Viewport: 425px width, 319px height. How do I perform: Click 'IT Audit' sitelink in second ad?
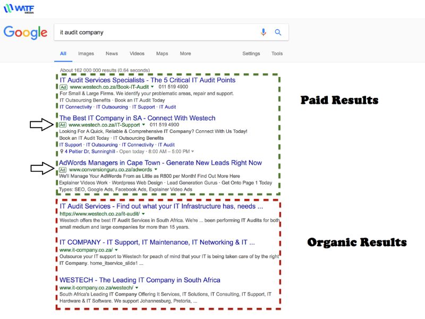[166, 145]
